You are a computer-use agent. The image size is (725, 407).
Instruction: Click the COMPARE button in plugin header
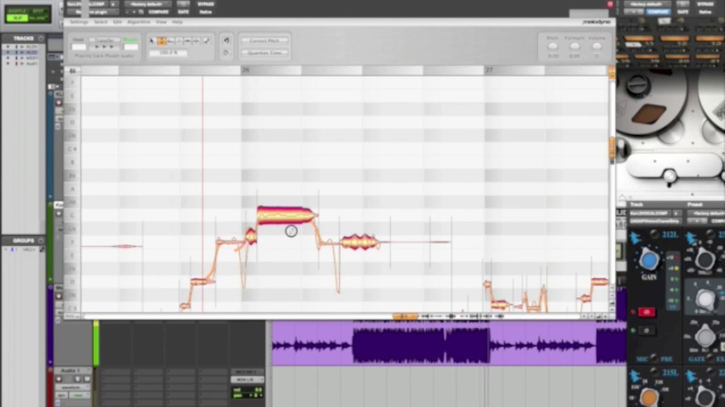click(x=158, y=11)
